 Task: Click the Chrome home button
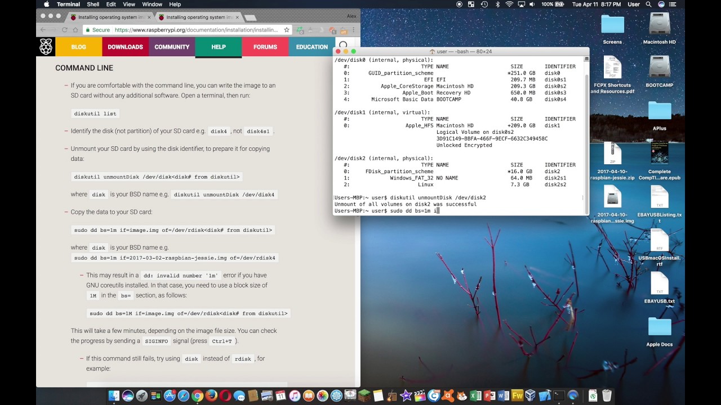tap(75, 30)
